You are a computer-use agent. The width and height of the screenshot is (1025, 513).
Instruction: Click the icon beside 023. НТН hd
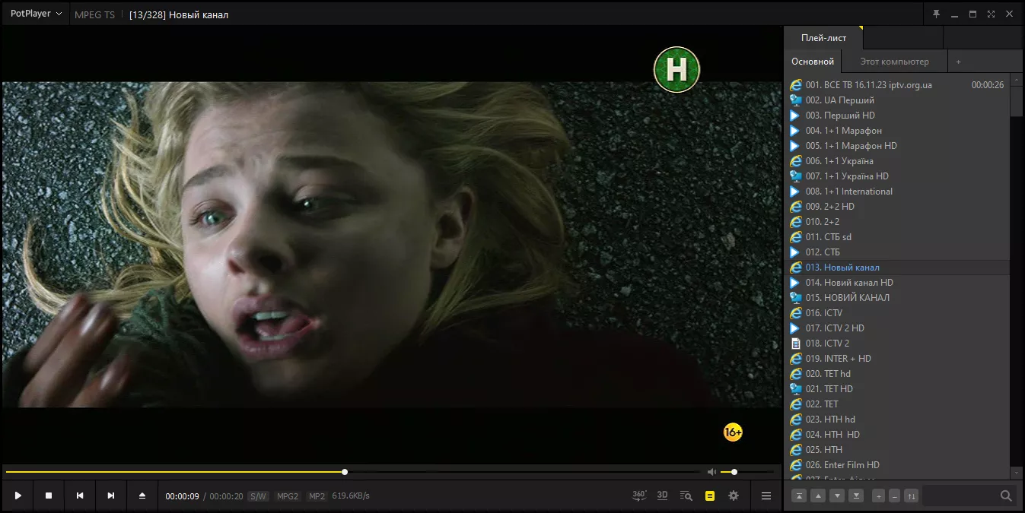point(796,420)
